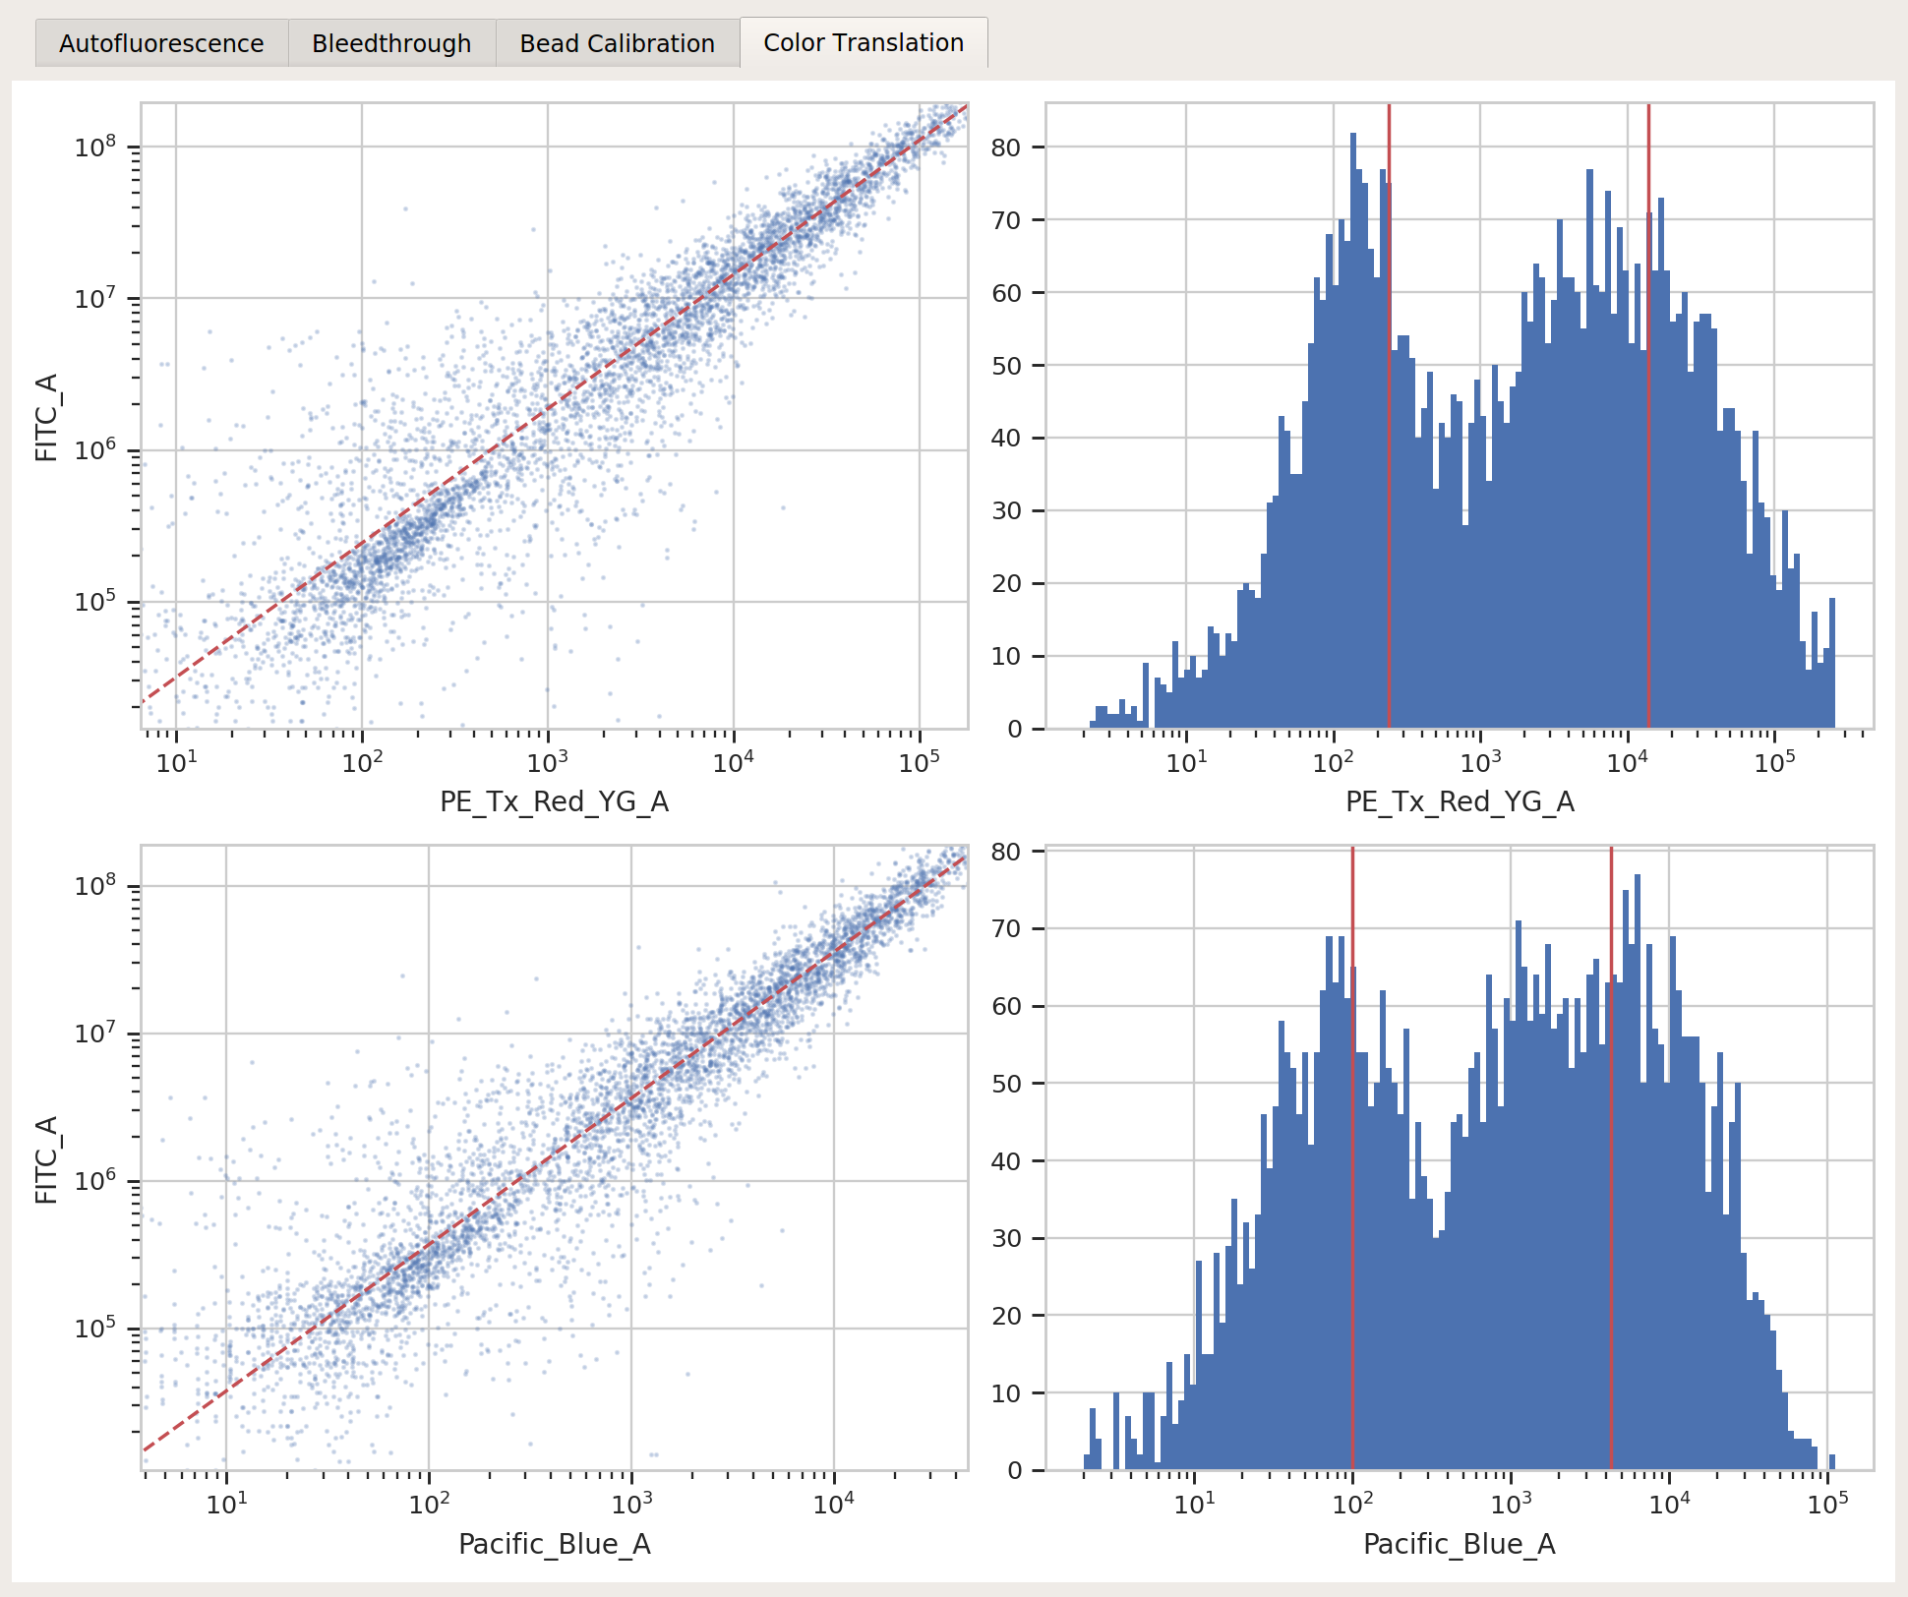Click the PE_Tx_Red_YG_A label under top histogram
Screen dimensions: 1908x1597
(x=1460, y=802)
